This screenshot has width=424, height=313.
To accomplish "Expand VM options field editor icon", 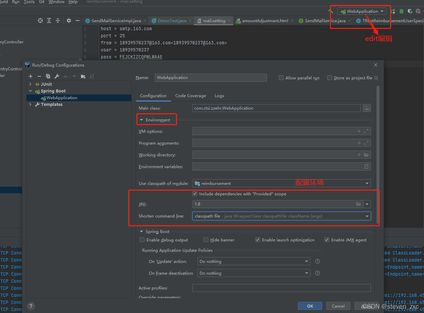I will tap(366, 131).
